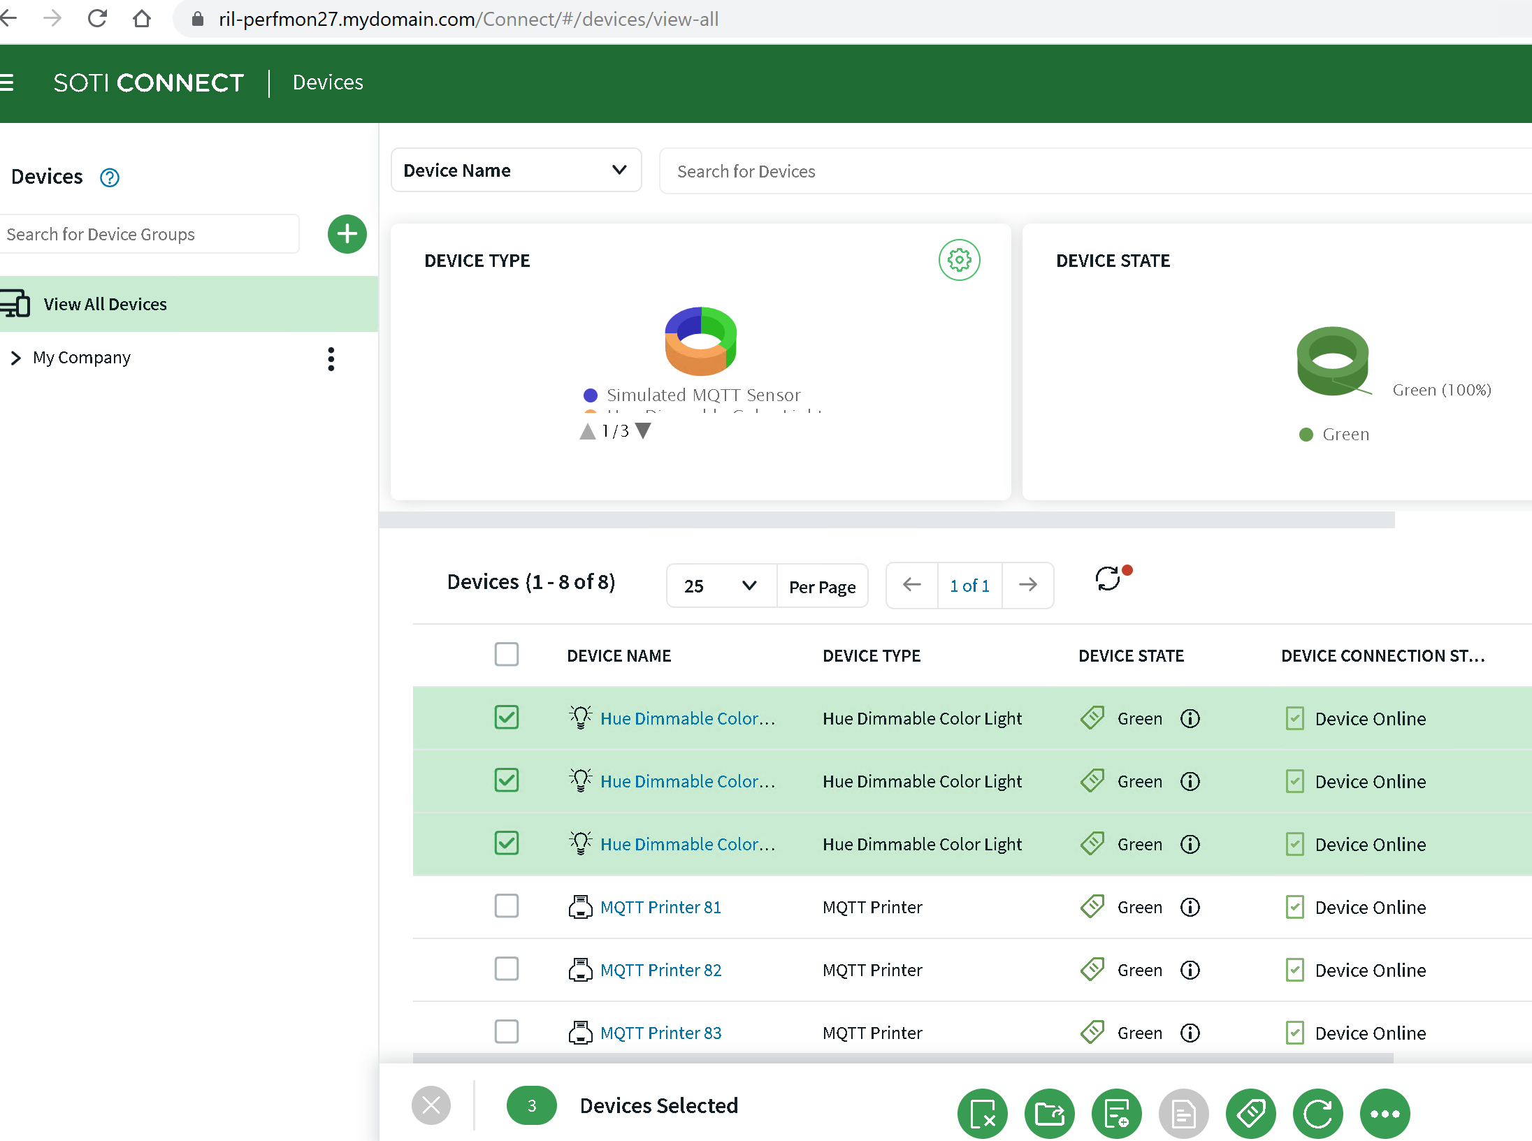Screen dimensions: 1532x1141
Task: Click the blue Simulated MQTT Sensor legend dot
Action: pos(591,395)
